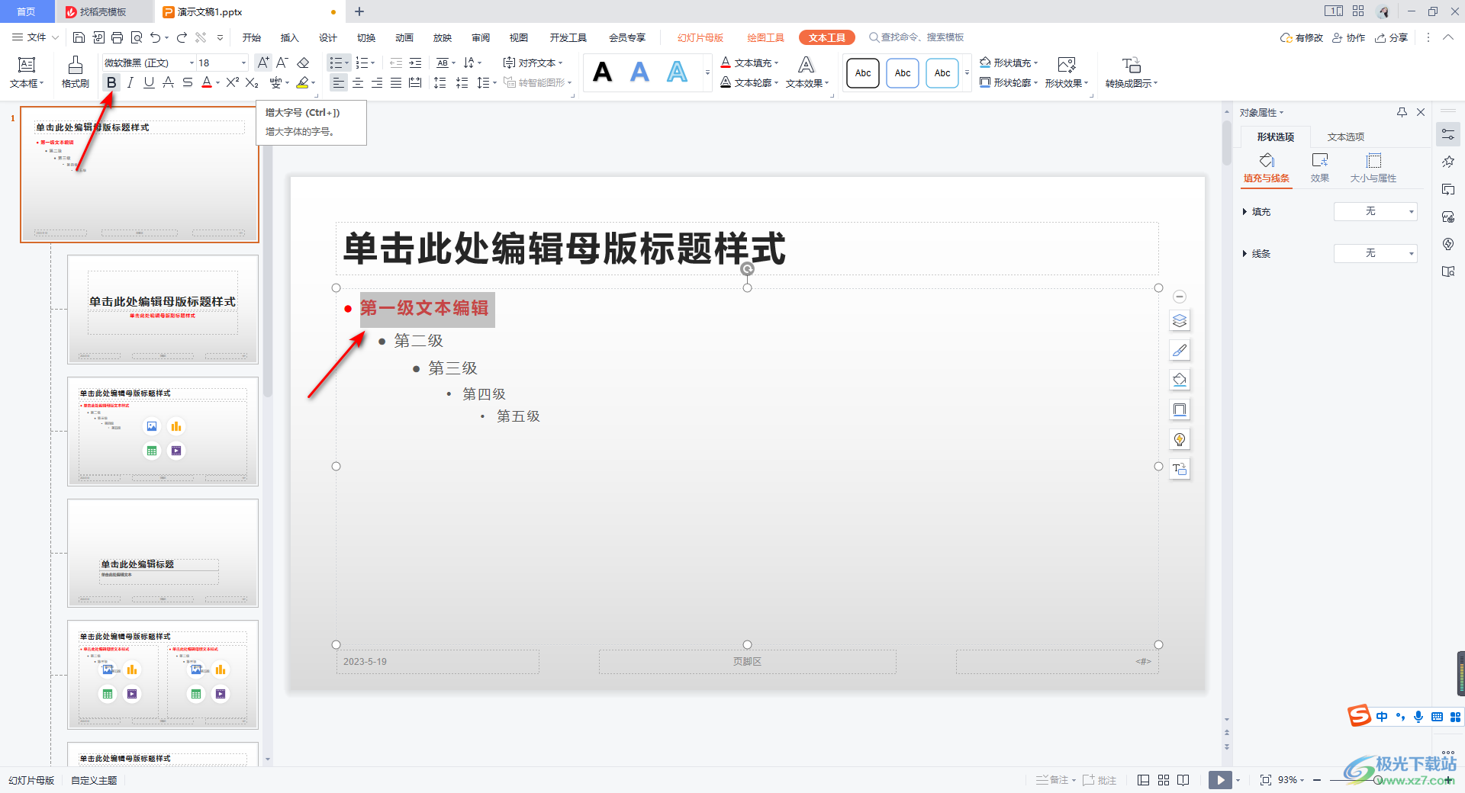Open the Fill value dropdown in properties
Viewport: 1465px width, 793px height.
tap(1376, 211)
